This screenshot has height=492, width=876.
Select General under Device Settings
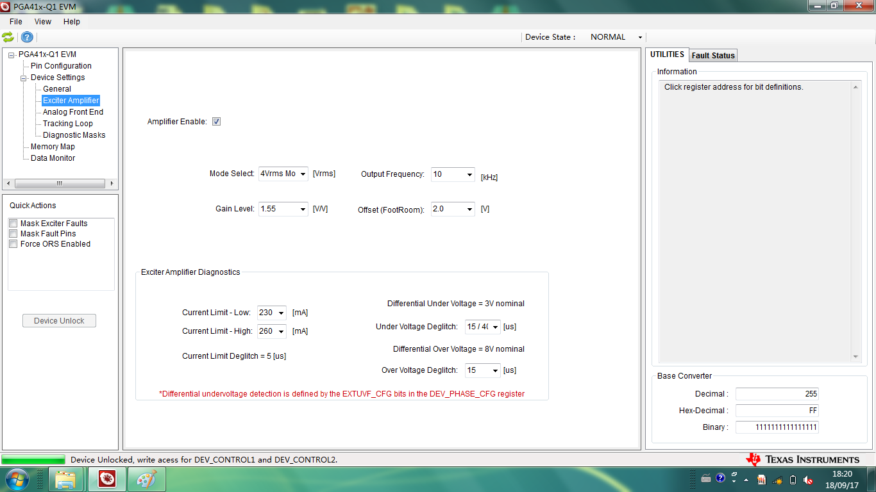coord(57,89)
